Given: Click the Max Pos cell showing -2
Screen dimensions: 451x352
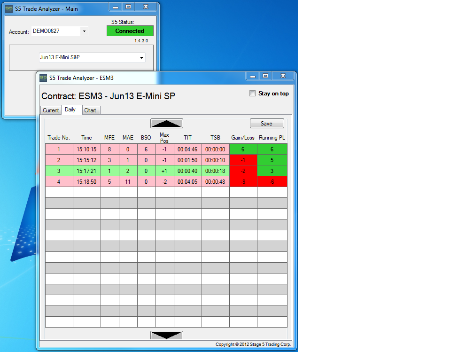Looking at the screenshot, I should click(164, 181).
